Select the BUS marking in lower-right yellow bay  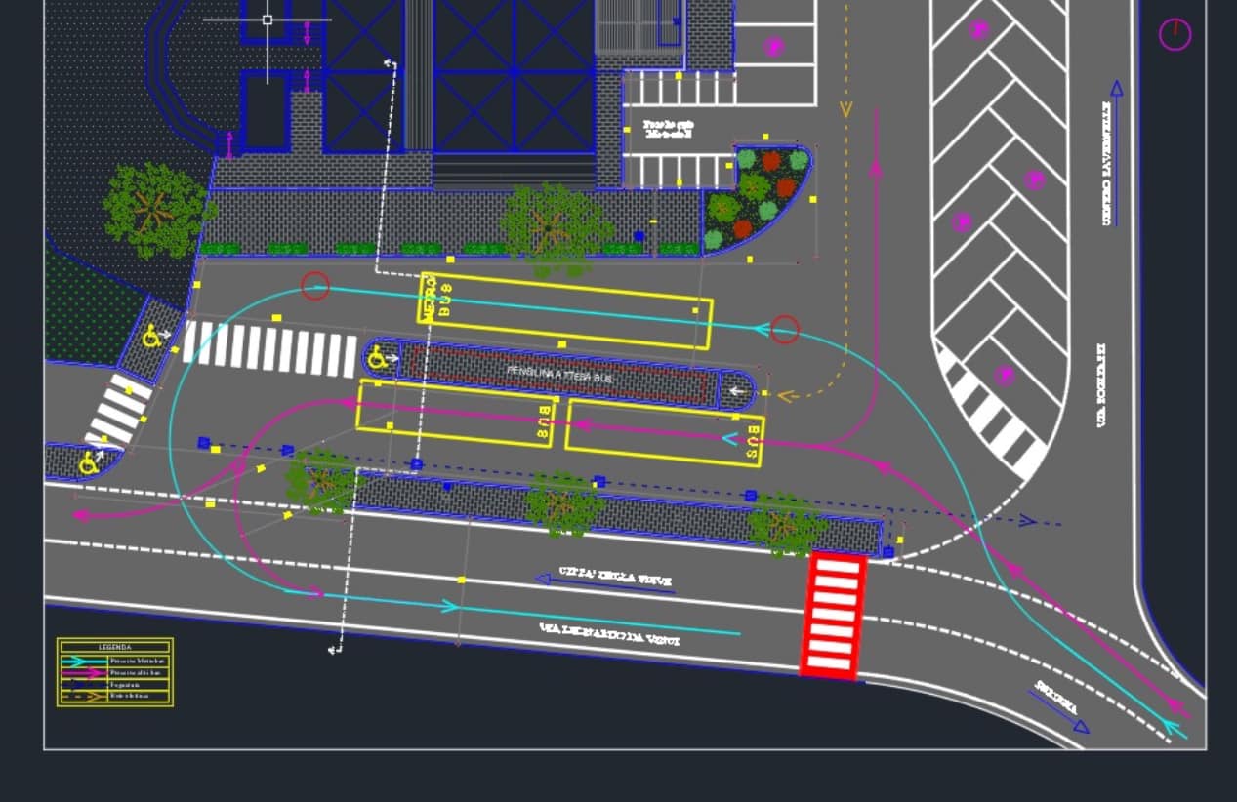click(x=753, y=440)
